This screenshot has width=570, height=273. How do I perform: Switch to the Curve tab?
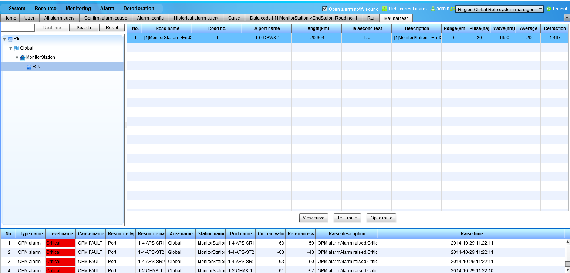coord(234,18)
